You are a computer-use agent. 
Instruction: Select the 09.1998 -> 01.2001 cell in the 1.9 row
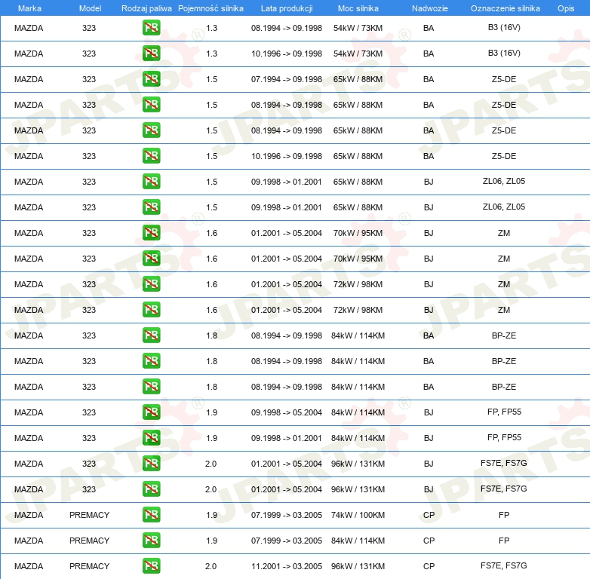click(287, 438)
